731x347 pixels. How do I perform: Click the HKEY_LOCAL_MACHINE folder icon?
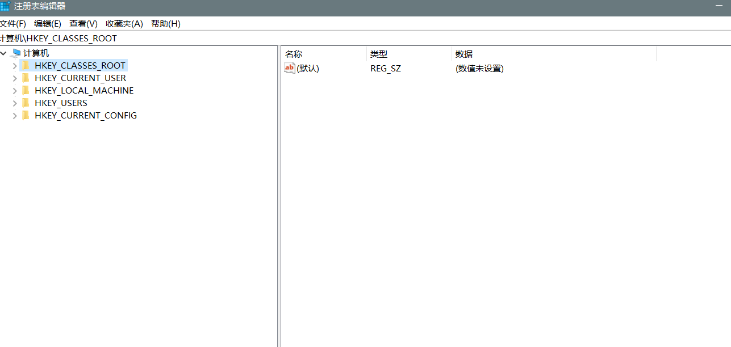pos(26,90)
